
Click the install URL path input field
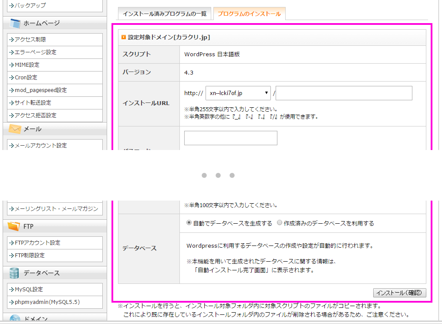[x=344, y=93]
